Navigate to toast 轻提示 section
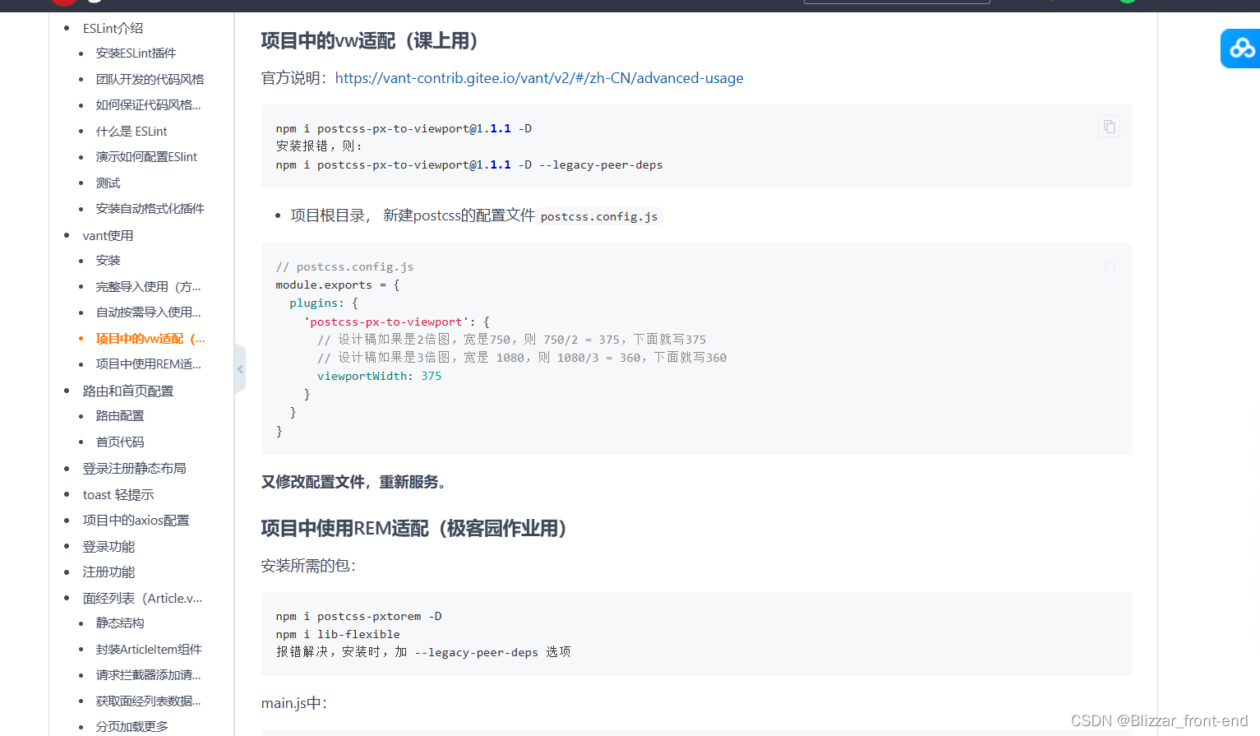 point(118,494)
